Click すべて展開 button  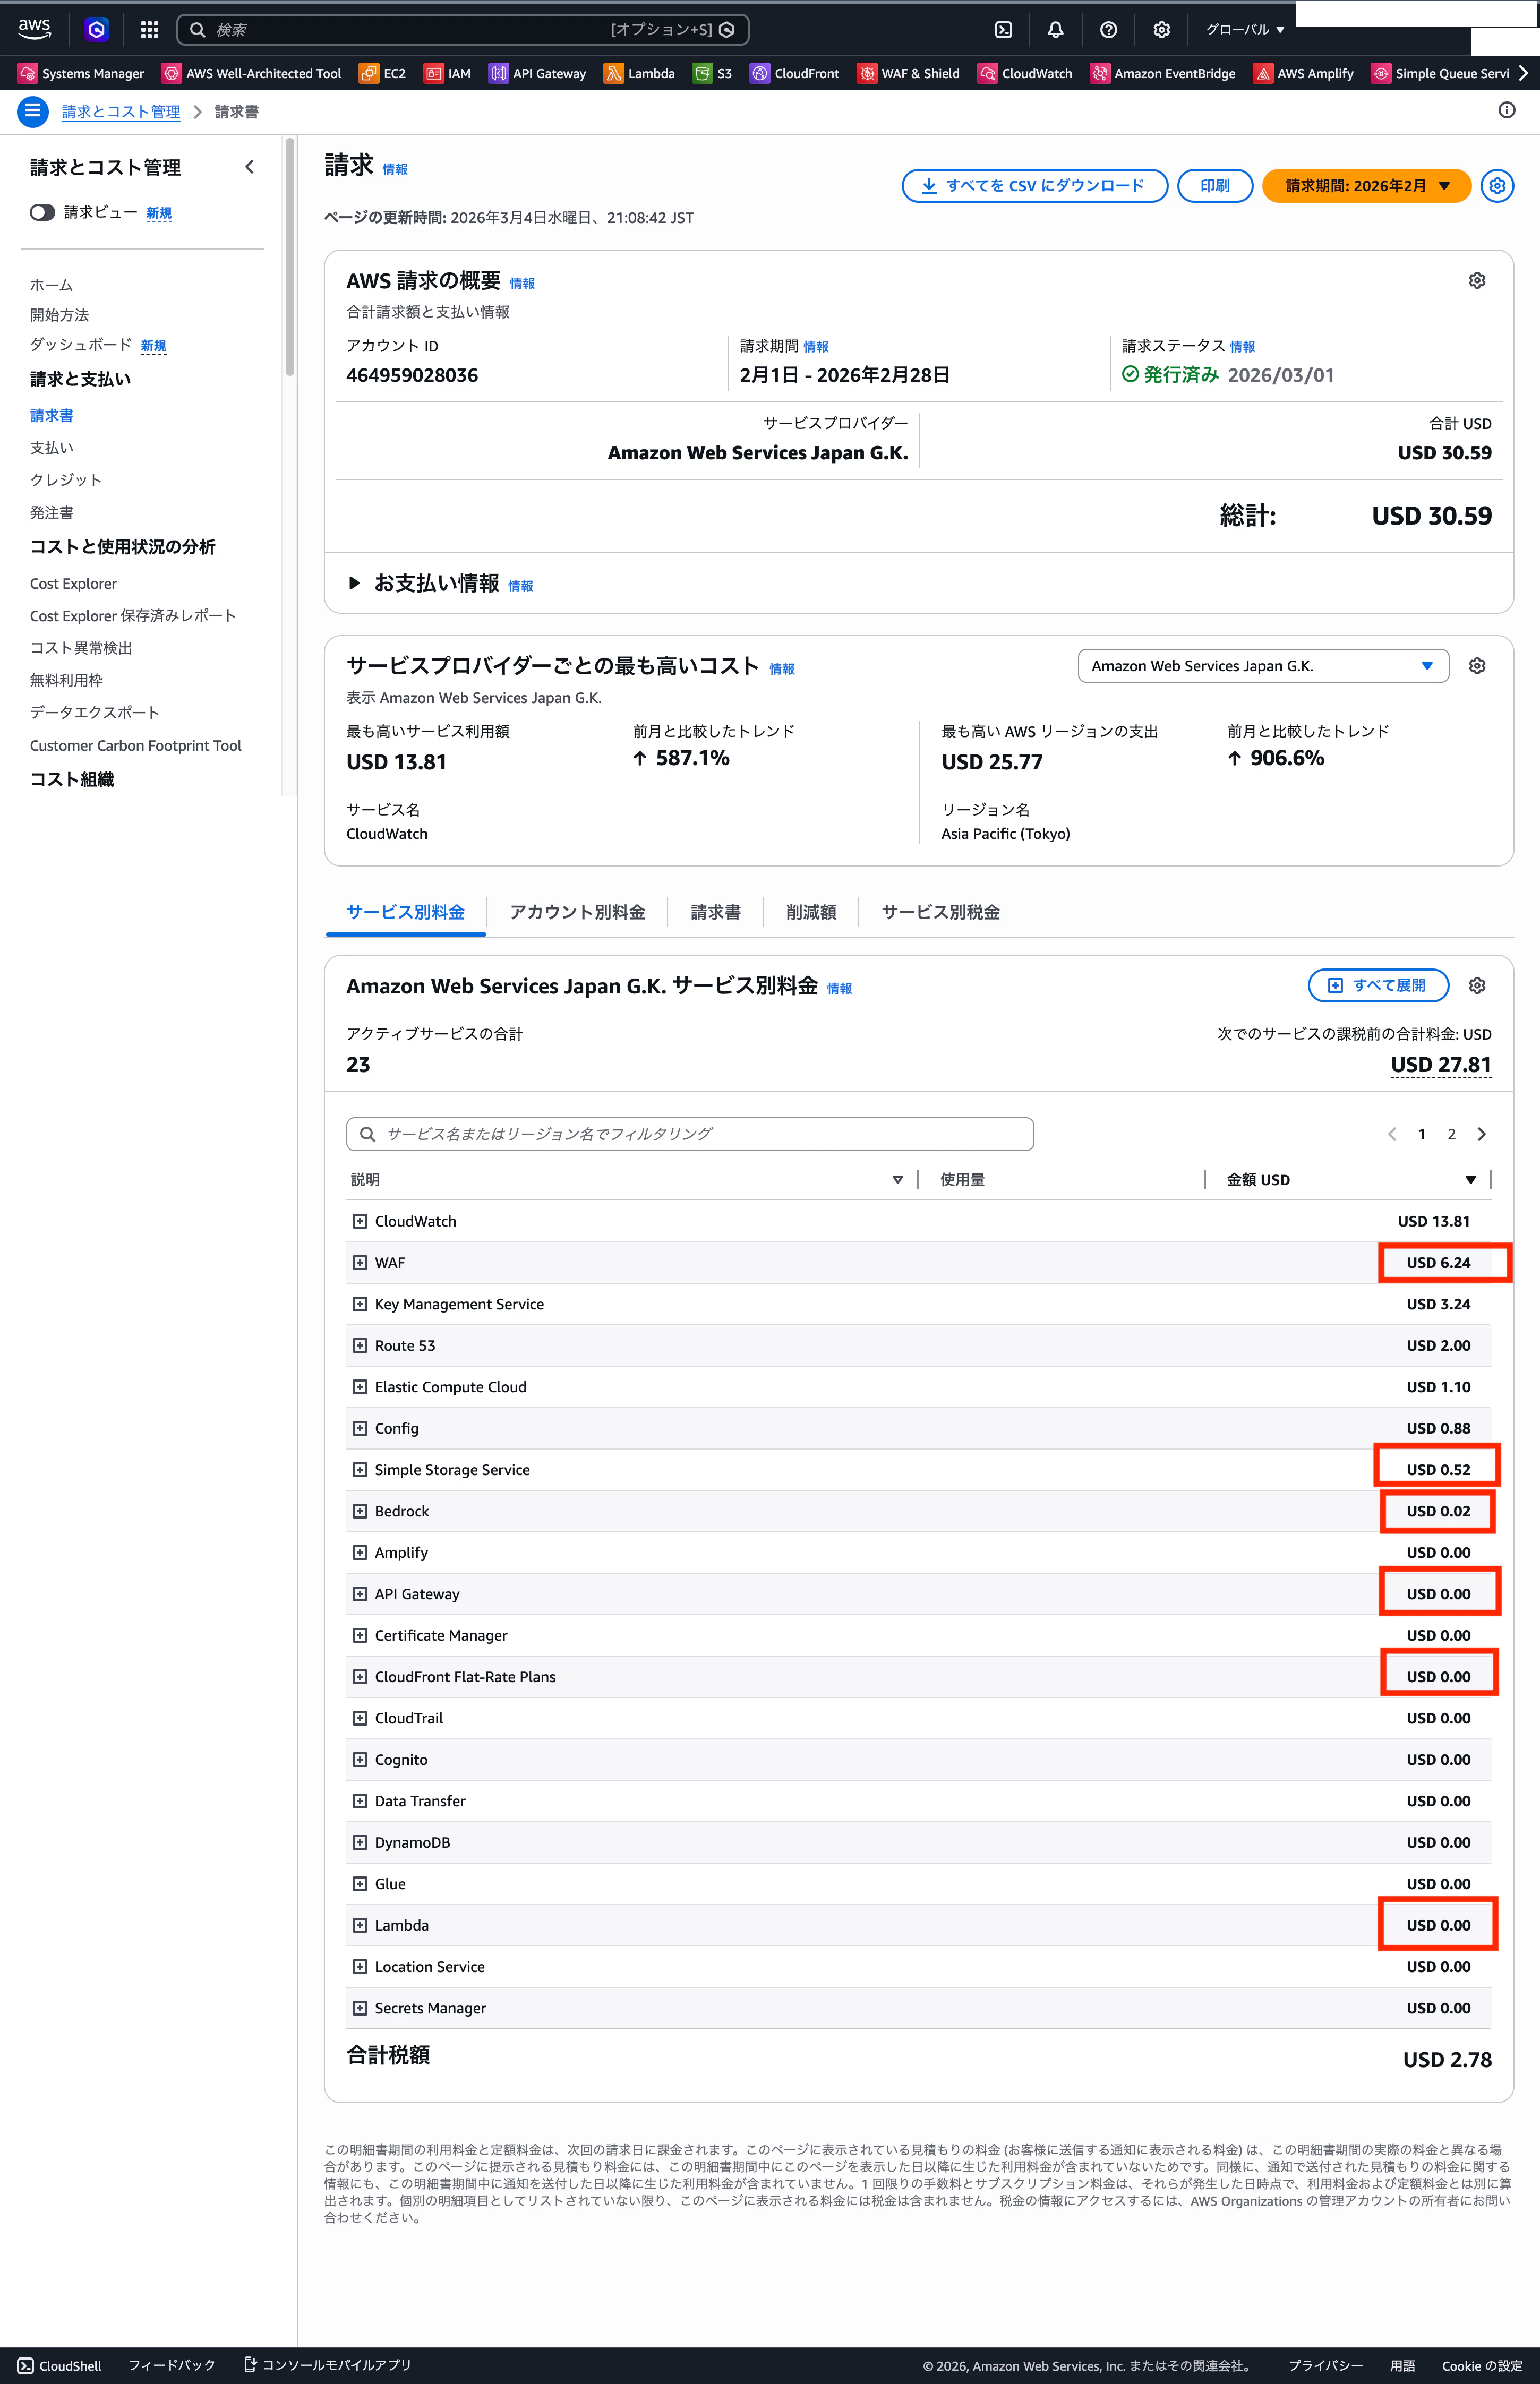click(x=1378, y=985)
